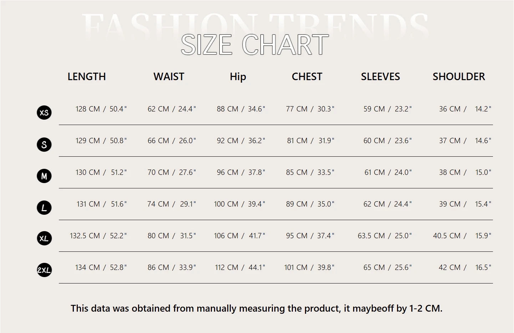Click the M size badge icon
Image resolution: width=514 pixels, height=333 pixels.
tap(44, 176)
